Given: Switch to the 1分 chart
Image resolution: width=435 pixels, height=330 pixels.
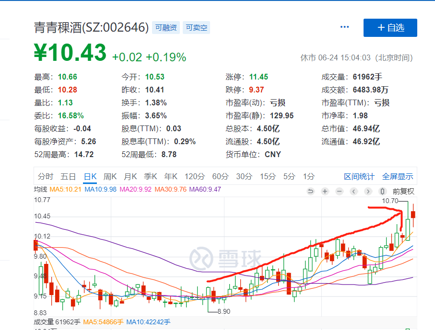Looking at the screenshot, I should 309,177.
